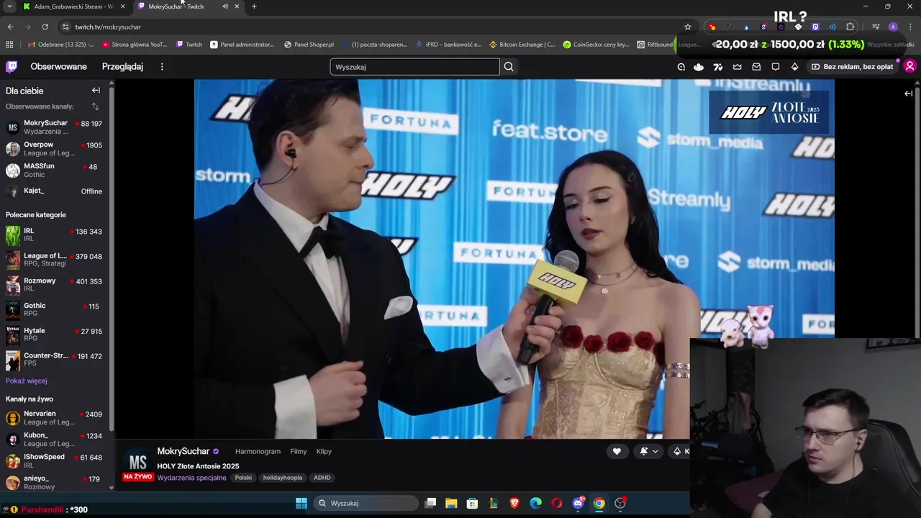Click MokrySuchar channel name under video

[x=183, y=451]
